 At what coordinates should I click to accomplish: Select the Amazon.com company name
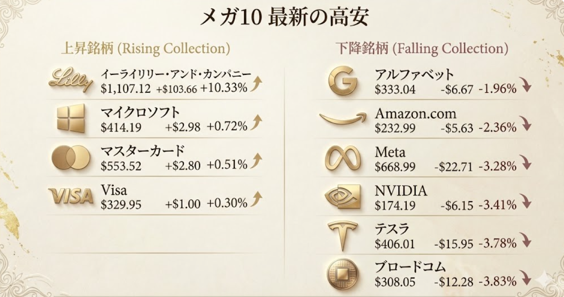[415, 114]
